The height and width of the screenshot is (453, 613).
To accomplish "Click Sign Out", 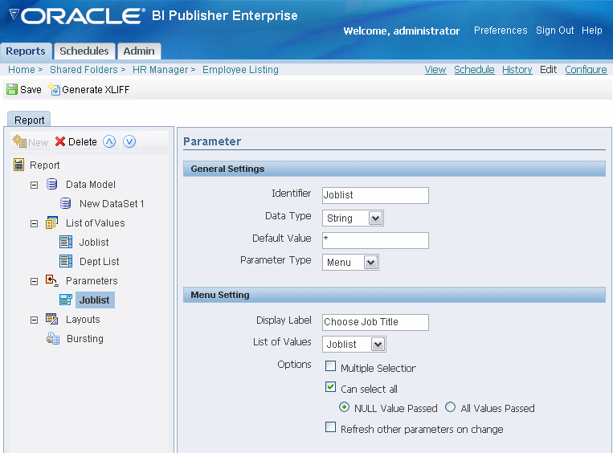I will 554,31.
